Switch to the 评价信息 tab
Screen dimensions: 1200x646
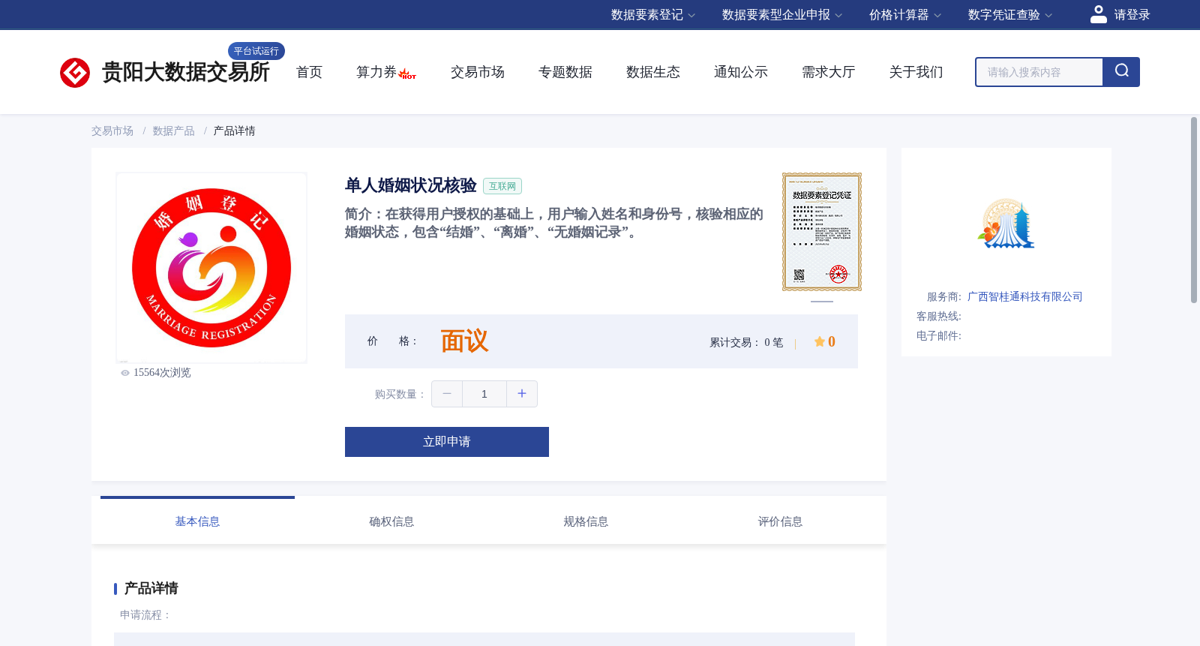click(780, 521)
